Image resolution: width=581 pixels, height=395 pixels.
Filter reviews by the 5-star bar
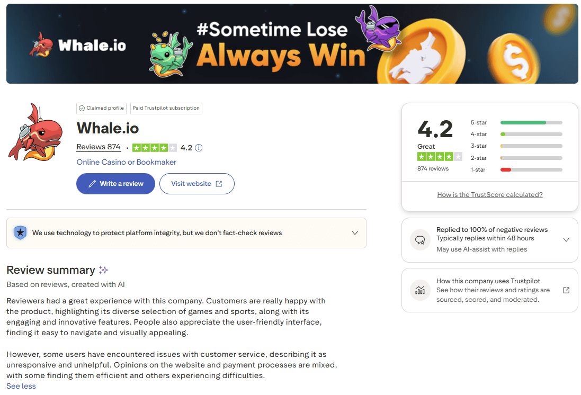coord(531,122)
